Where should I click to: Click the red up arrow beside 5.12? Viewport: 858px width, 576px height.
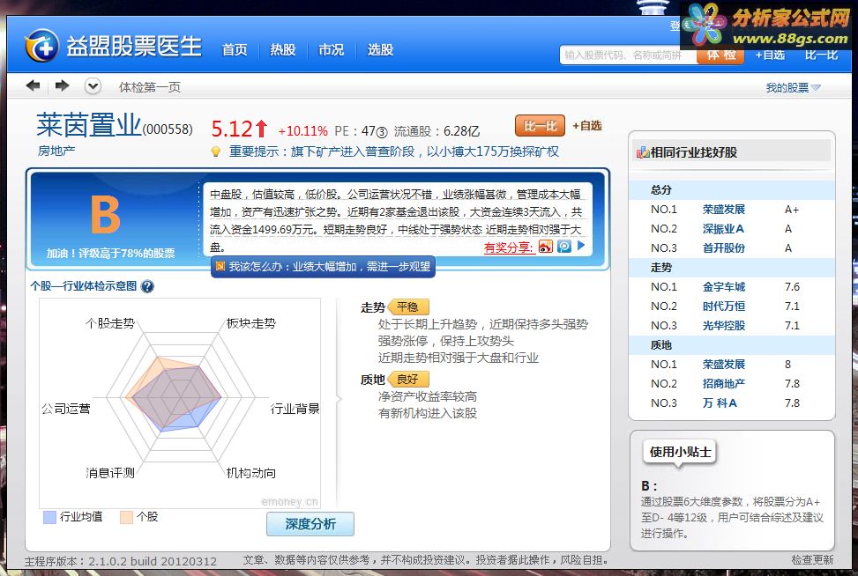pyautogui.click(x=261, y=129)
